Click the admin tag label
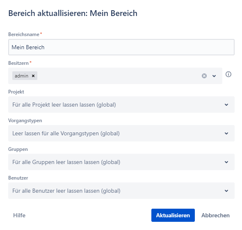Screen dimensions: 242x230 [21, 76]
